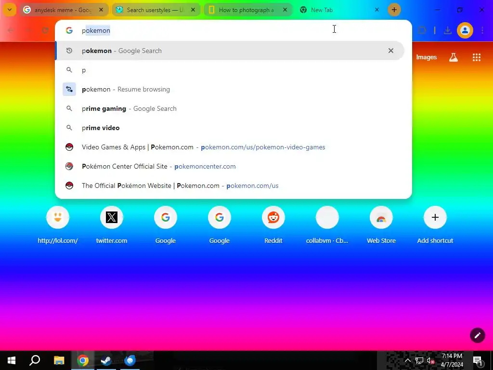This screenshot has height=370, width=493.
Task: Click the Google G icon in omnibox
Action: (69, 30)
